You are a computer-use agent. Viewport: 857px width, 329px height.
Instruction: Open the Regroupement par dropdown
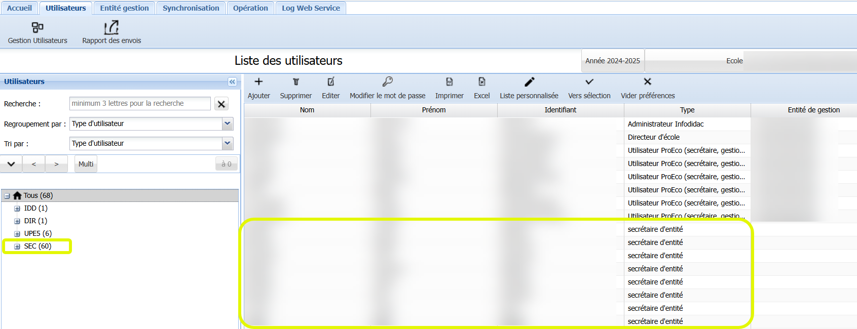(228, 124)
